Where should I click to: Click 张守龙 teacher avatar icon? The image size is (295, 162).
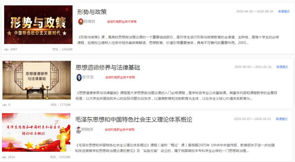79,77
